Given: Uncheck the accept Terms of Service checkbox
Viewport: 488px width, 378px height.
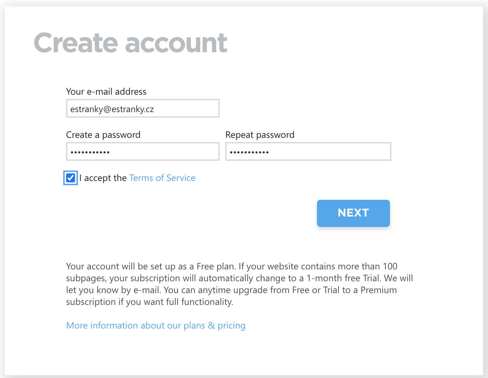Looking at the screenshot, I should 71,178.
